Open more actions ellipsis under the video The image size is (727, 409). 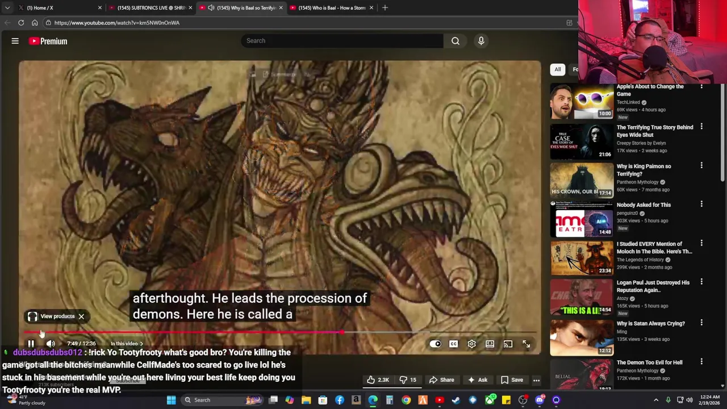[536, 380]
